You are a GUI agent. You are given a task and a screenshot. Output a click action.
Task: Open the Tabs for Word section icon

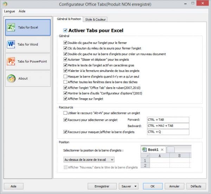click(11, 44)
